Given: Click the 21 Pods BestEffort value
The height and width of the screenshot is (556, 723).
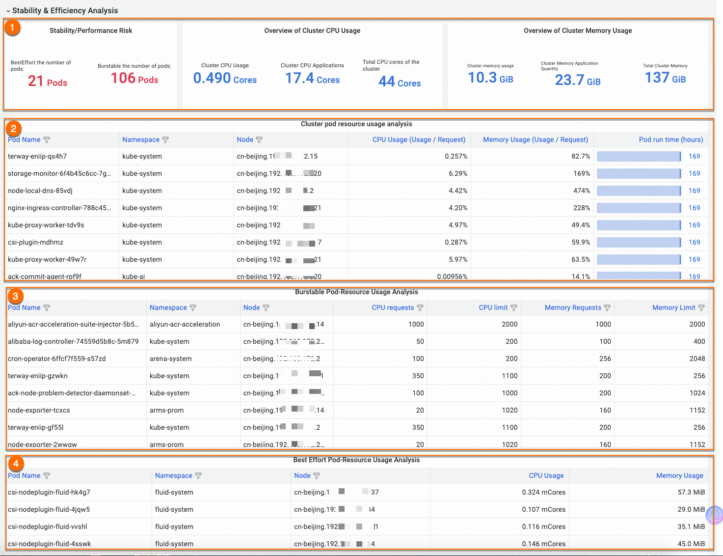Looking at the screenshot, I should (x=48, y=81).
